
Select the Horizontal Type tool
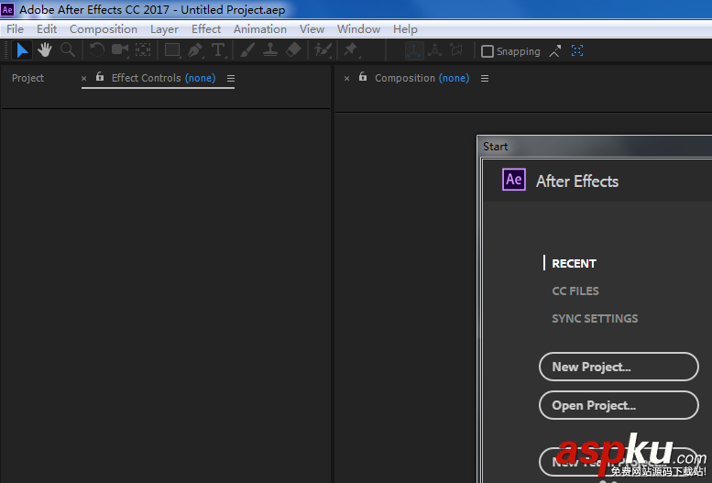tap(218, 50)
